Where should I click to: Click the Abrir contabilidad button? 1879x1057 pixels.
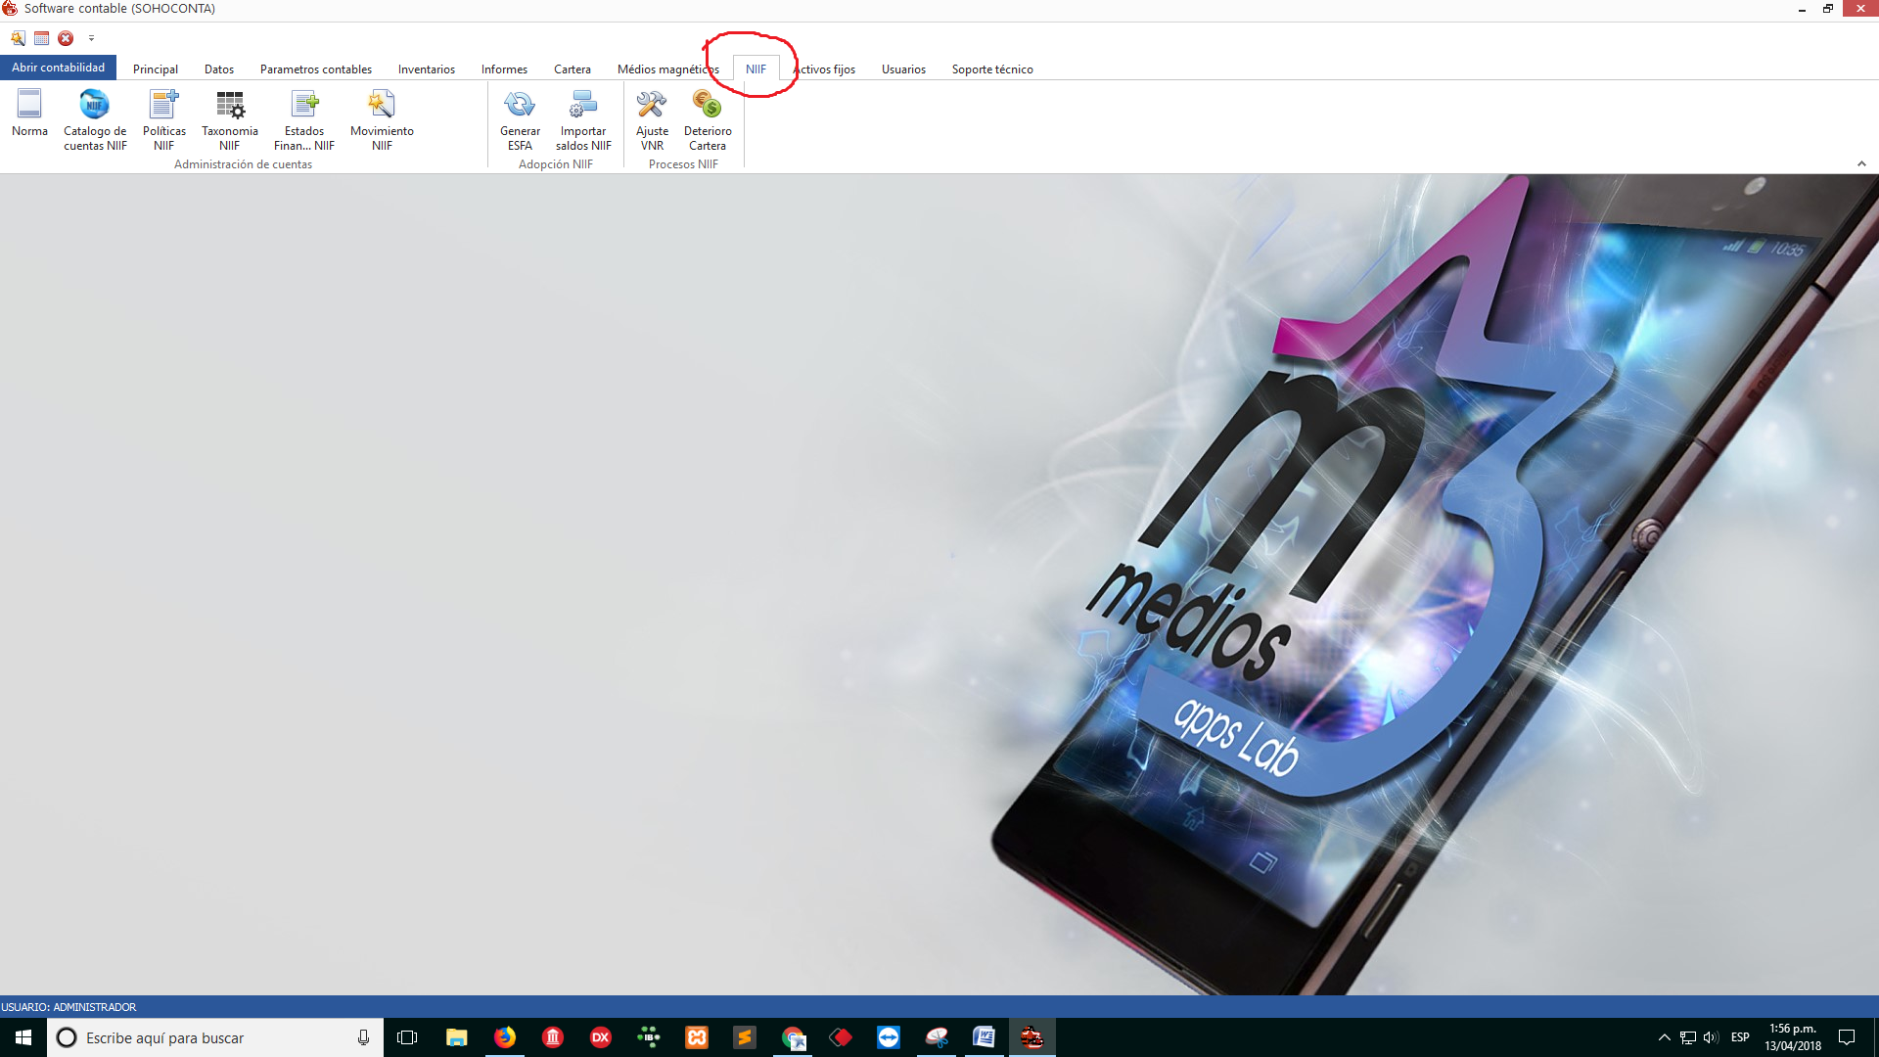(58, 68)
